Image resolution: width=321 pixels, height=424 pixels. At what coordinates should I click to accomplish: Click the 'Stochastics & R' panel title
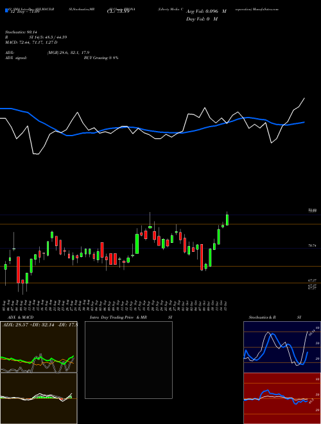[263, 317]
